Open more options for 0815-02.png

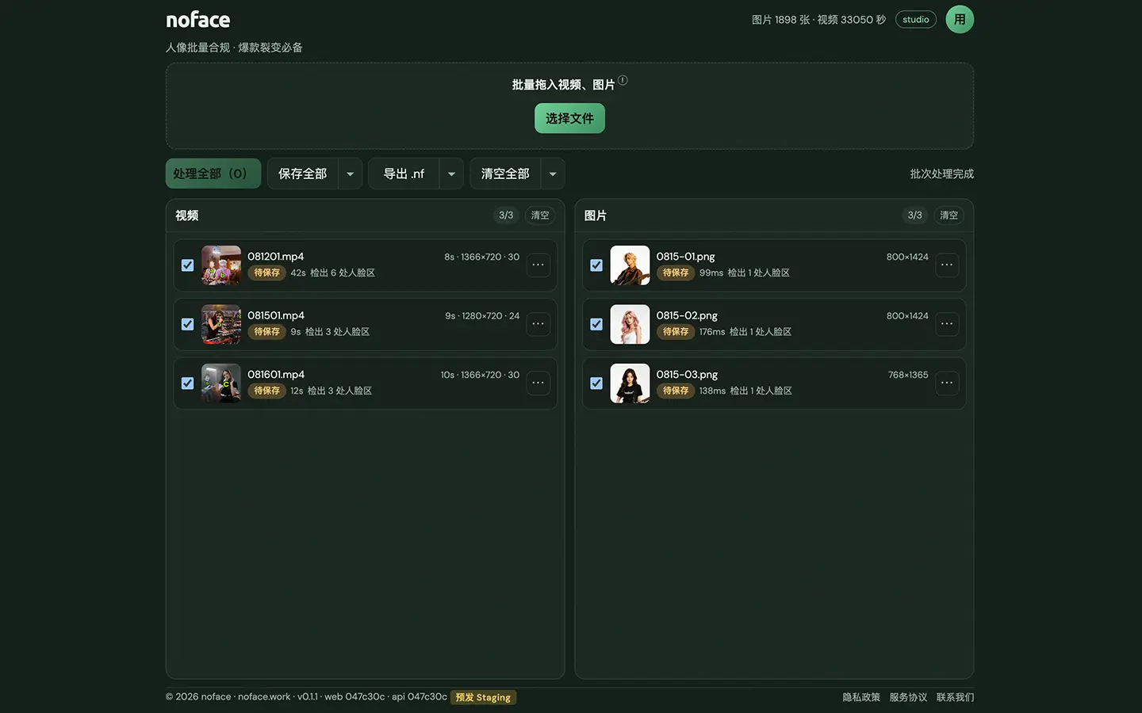[947, 324]
